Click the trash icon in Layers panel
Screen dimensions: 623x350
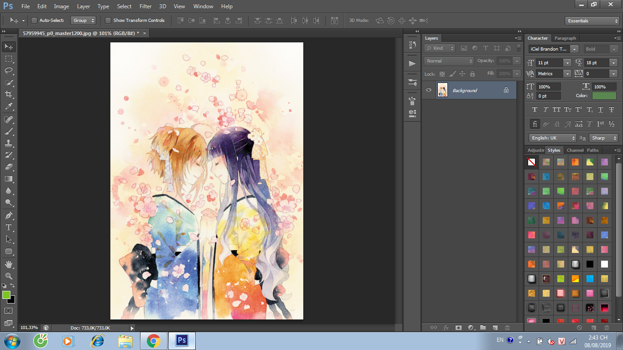coord(508,327)
